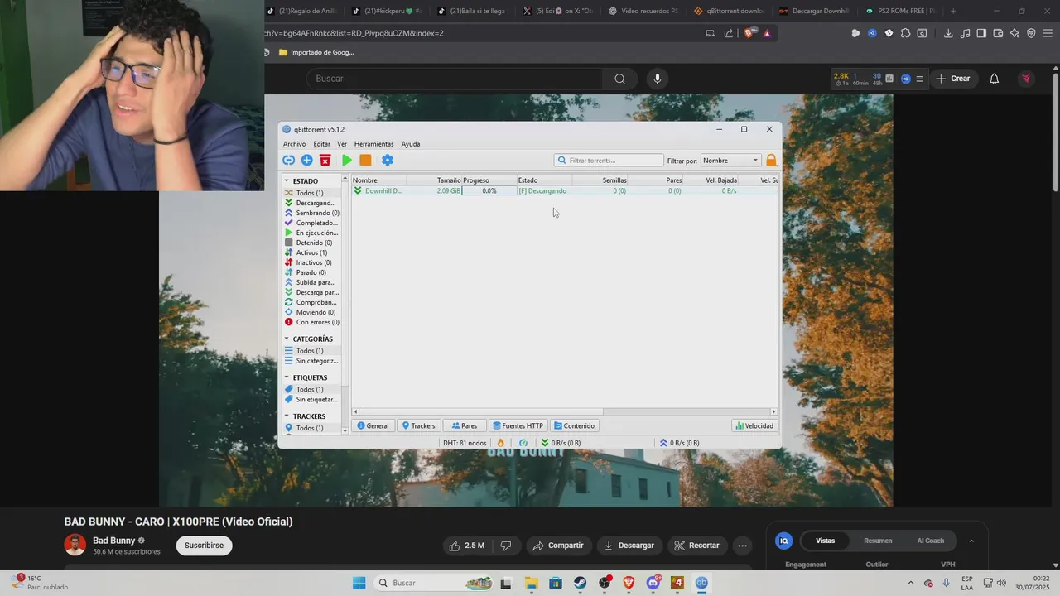Click the orange lock icon in qBittorrent

771,161
